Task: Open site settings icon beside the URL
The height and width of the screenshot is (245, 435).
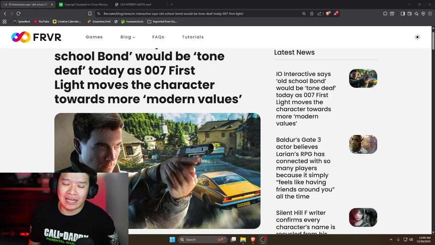Action: (x=99, y=14)
